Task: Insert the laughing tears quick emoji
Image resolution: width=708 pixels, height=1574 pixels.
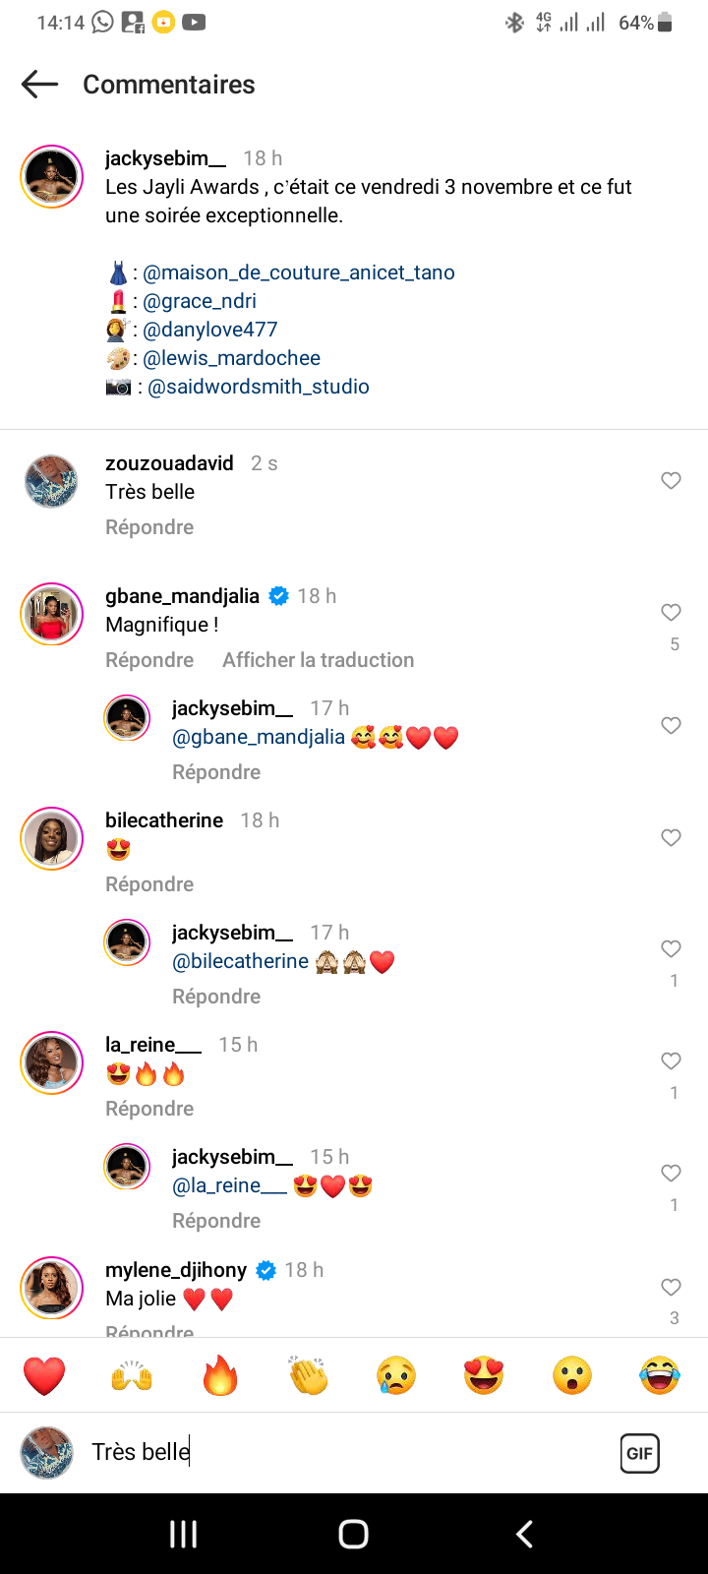Action: (x=660, y=1375)
